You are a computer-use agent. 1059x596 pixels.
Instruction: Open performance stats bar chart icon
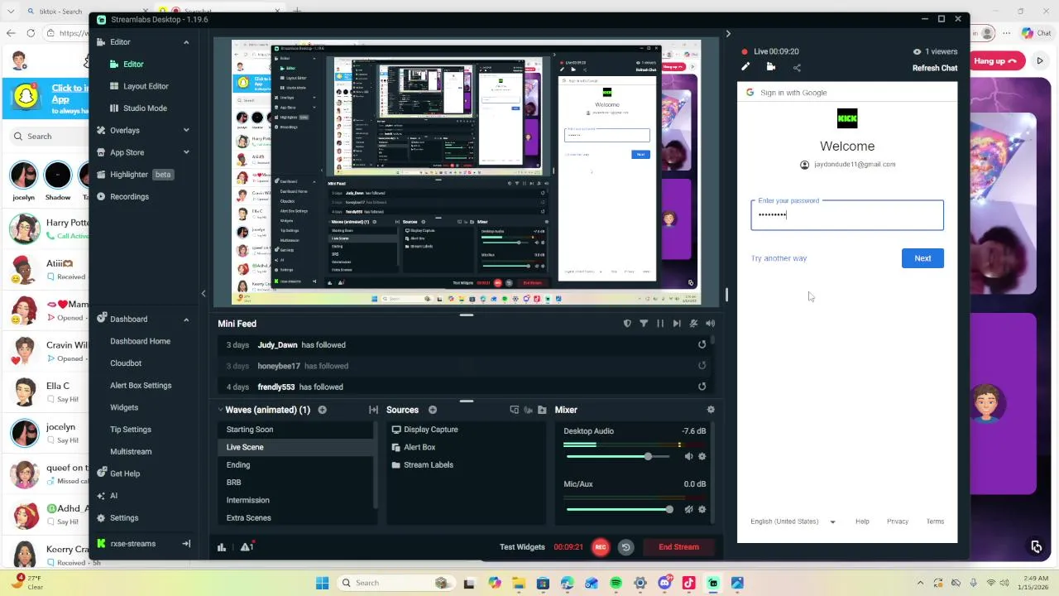pyautogui.click(x=222, y=547)
